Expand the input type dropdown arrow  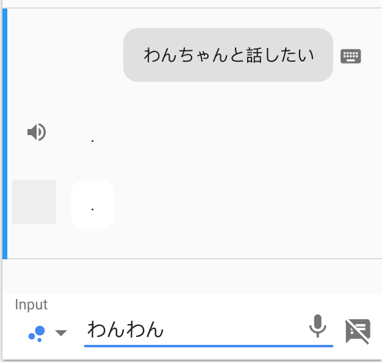click(61, 333)
